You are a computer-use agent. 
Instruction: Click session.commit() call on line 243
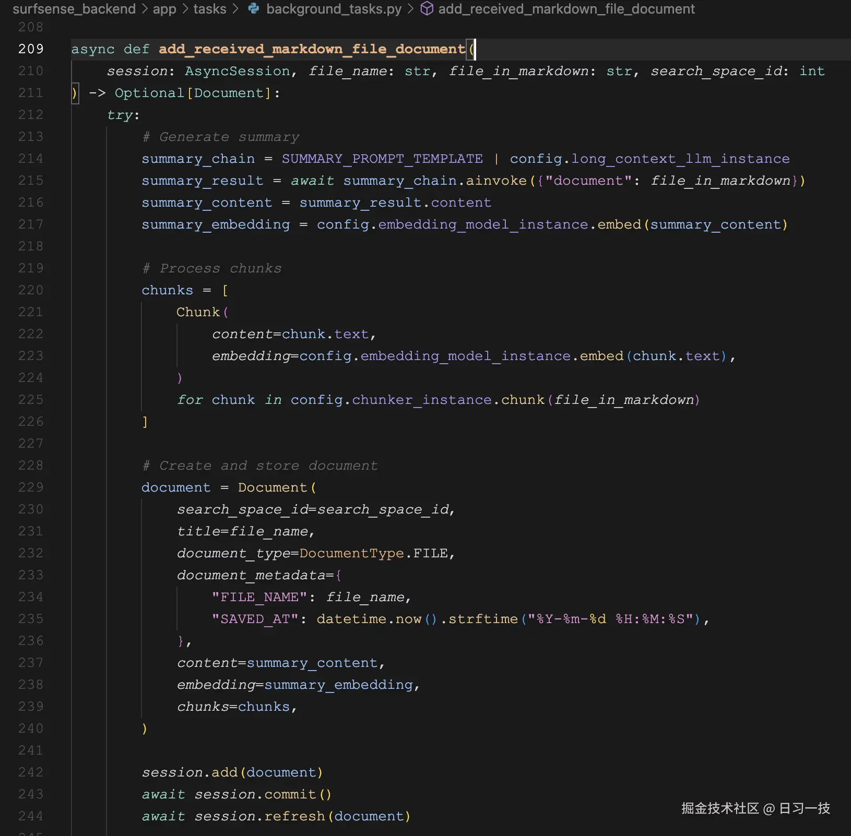coord(264,794)
